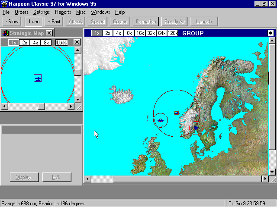Image resolution: width=277 pixels, height=207 pixels.
Task: Click GROUP map scroll up arrow
Action: [272, 41]
